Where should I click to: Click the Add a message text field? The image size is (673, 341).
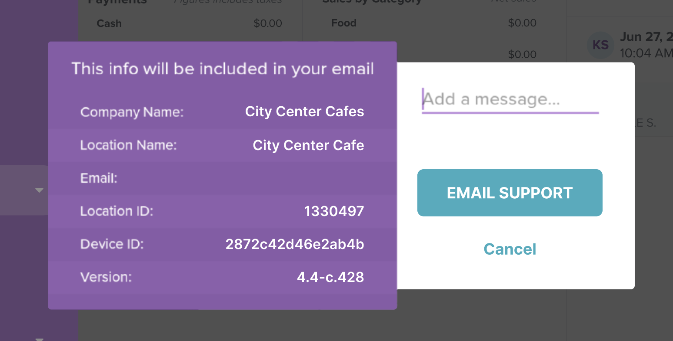510,100
